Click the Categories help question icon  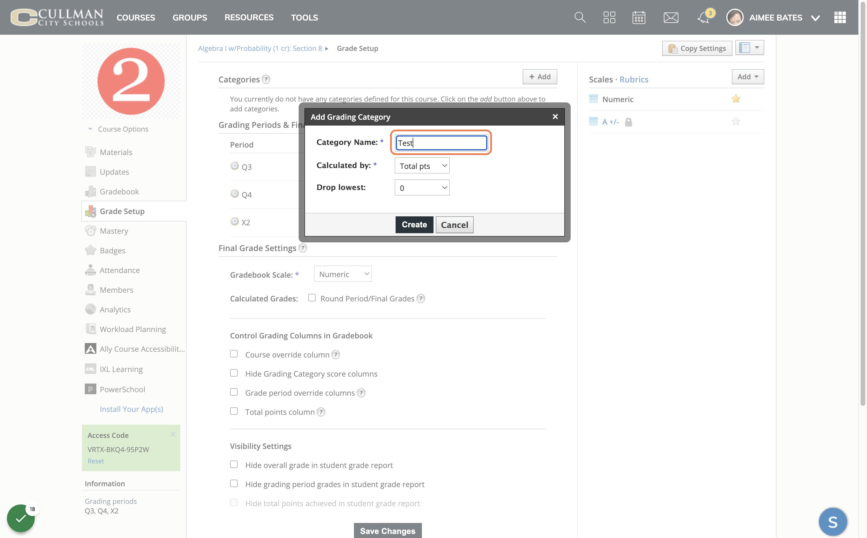coord(266,79)
